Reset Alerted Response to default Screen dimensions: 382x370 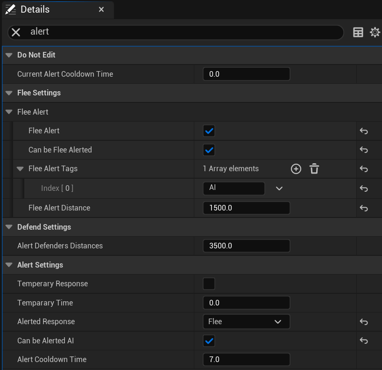pos(364,322)
